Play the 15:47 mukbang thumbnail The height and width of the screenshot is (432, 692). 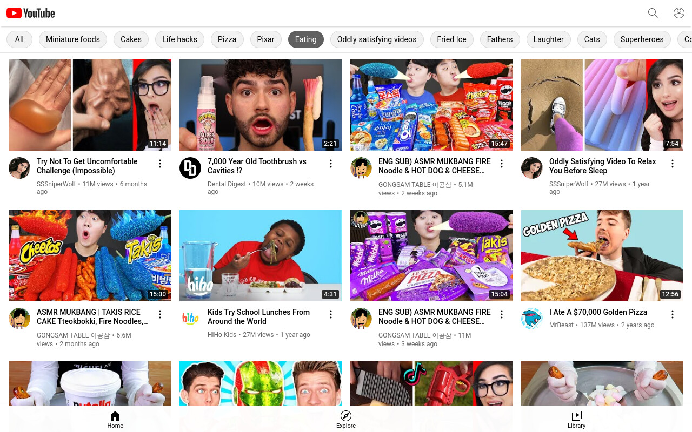(x=431, y=105)
